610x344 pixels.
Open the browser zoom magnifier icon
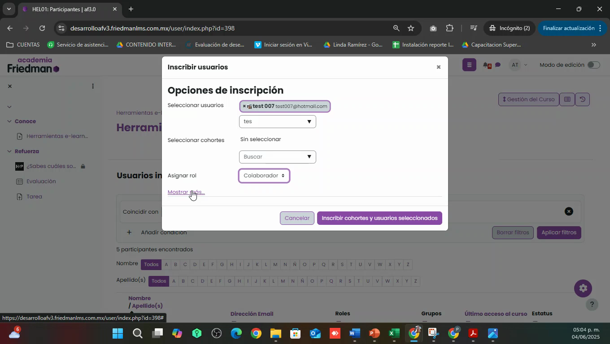pos(396,28)
